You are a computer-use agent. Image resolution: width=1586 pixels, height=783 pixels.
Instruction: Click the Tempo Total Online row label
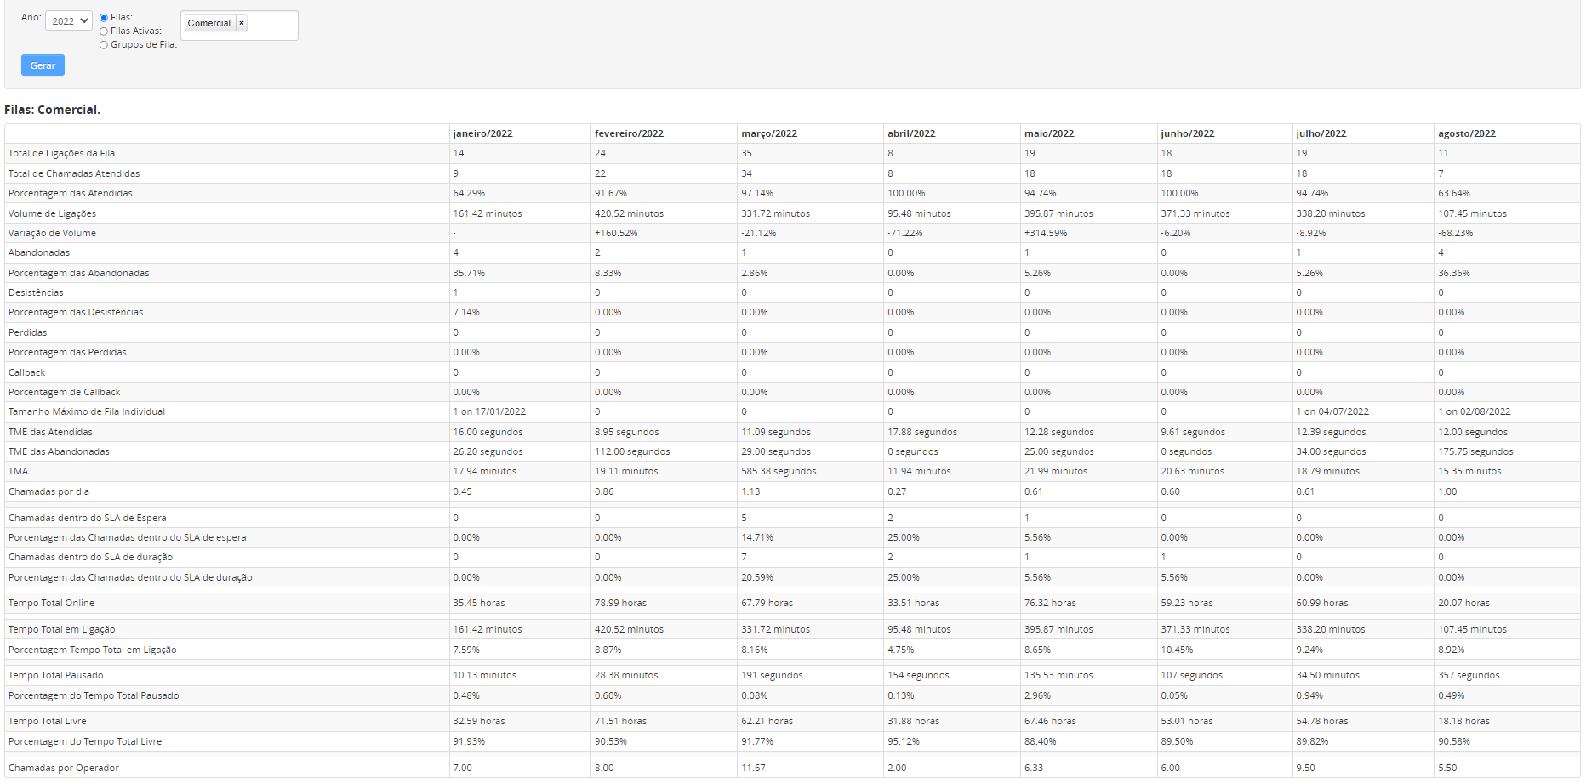coord(51,604)
